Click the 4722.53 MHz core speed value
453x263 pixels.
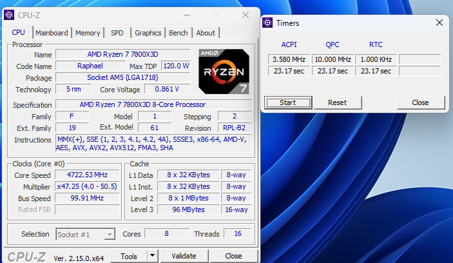[x=87, y=175]
